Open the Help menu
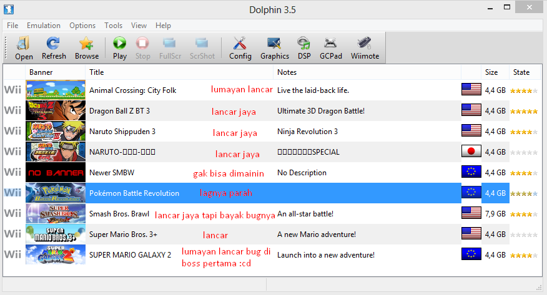 point(163,26)
